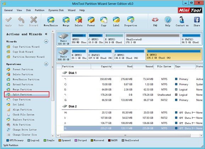Select the E: NTFS block in disk map
The height and width of the screenshot is (149, 205).
coord(114,39)
